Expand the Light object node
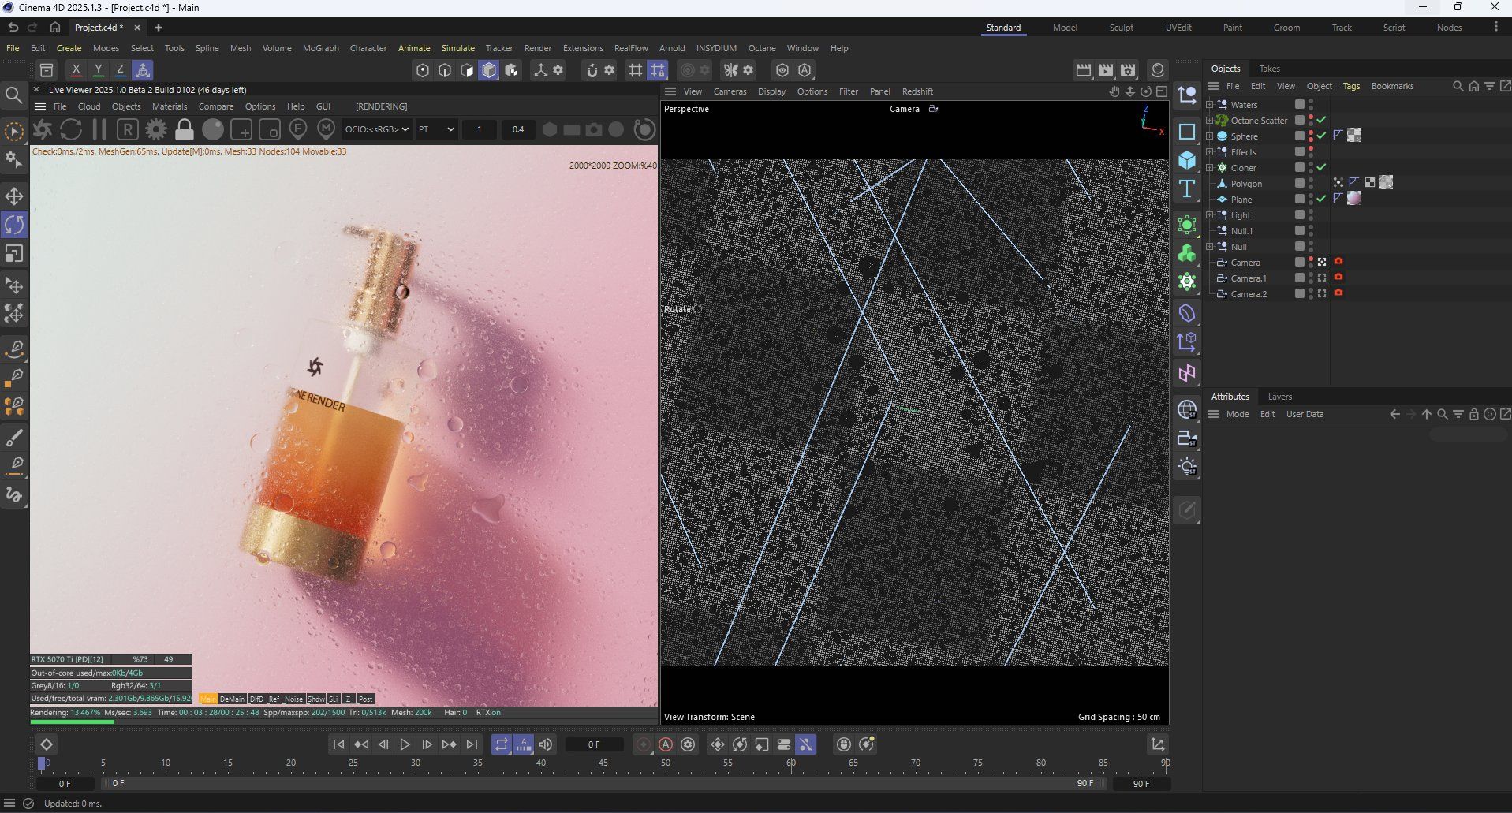This screenshot has width=1512, height=813. coord(1210,214)
